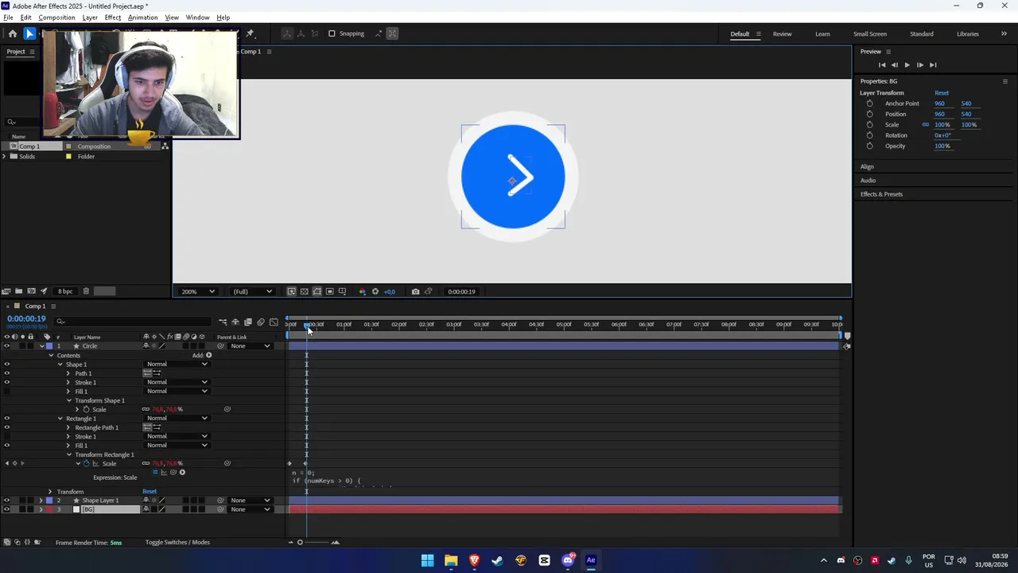The image size is (1018, 573).
Task: Switch to the Learn workspace
Action: 822,34
